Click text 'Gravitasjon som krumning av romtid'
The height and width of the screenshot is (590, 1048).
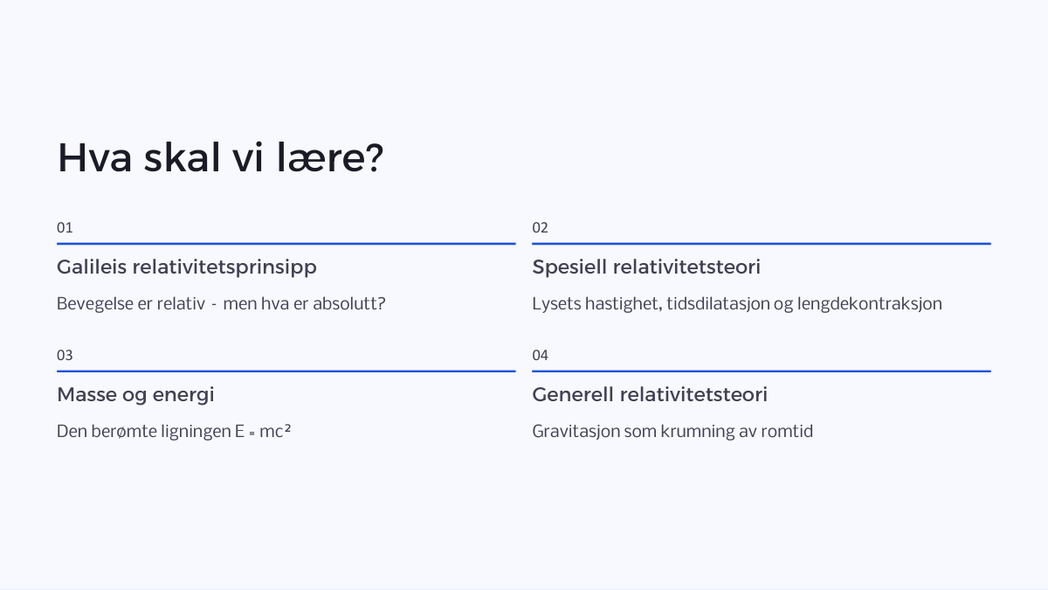pos(672,431)
